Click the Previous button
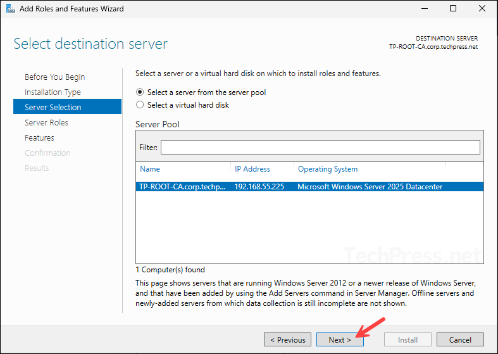 click(x=287, y=339)
